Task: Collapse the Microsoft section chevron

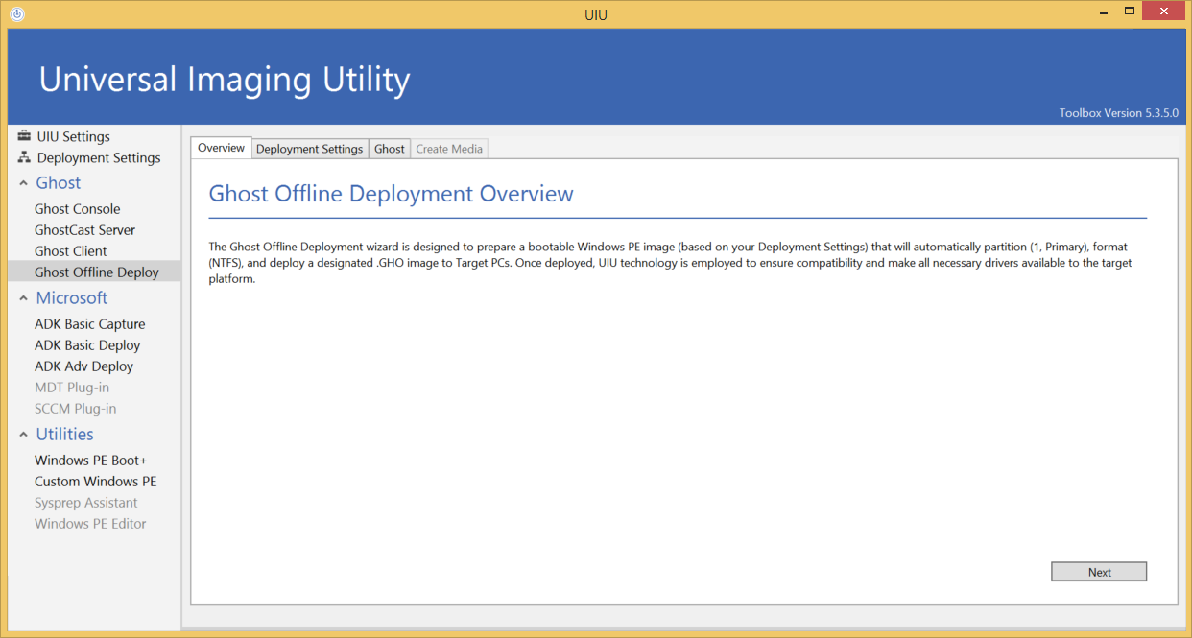Action: click(x=23, y=298)
